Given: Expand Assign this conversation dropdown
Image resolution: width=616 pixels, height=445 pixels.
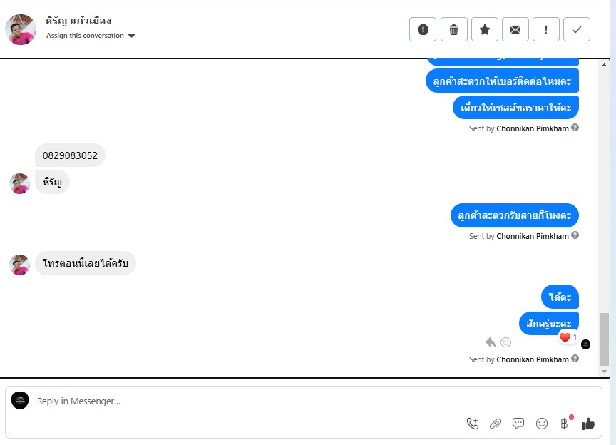Looking at the screenshot, I should click(91, 36).
